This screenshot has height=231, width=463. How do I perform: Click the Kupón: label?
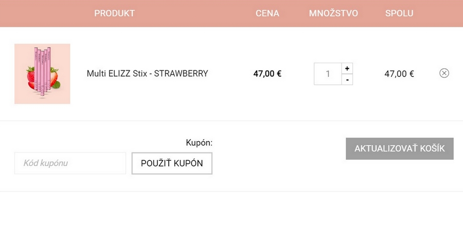point(199,143)
